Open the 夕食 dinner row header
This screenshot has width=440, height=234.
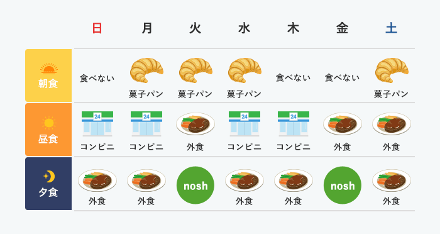[x=48, y=184]
